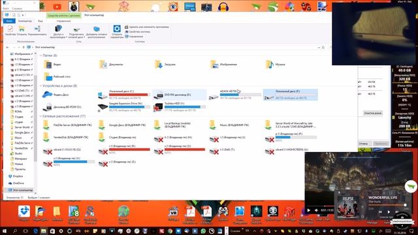418x235 pixels.
Task: Click music player track progress slider
Action: (x=388, y=205)
